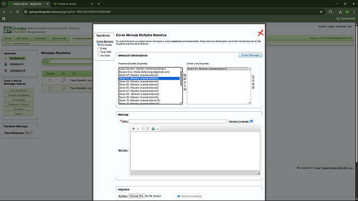The width and height of the screenshot is (358, 201).
Task: Open the Texto Admisiones dropdown
Action: [x=29, y=133]
